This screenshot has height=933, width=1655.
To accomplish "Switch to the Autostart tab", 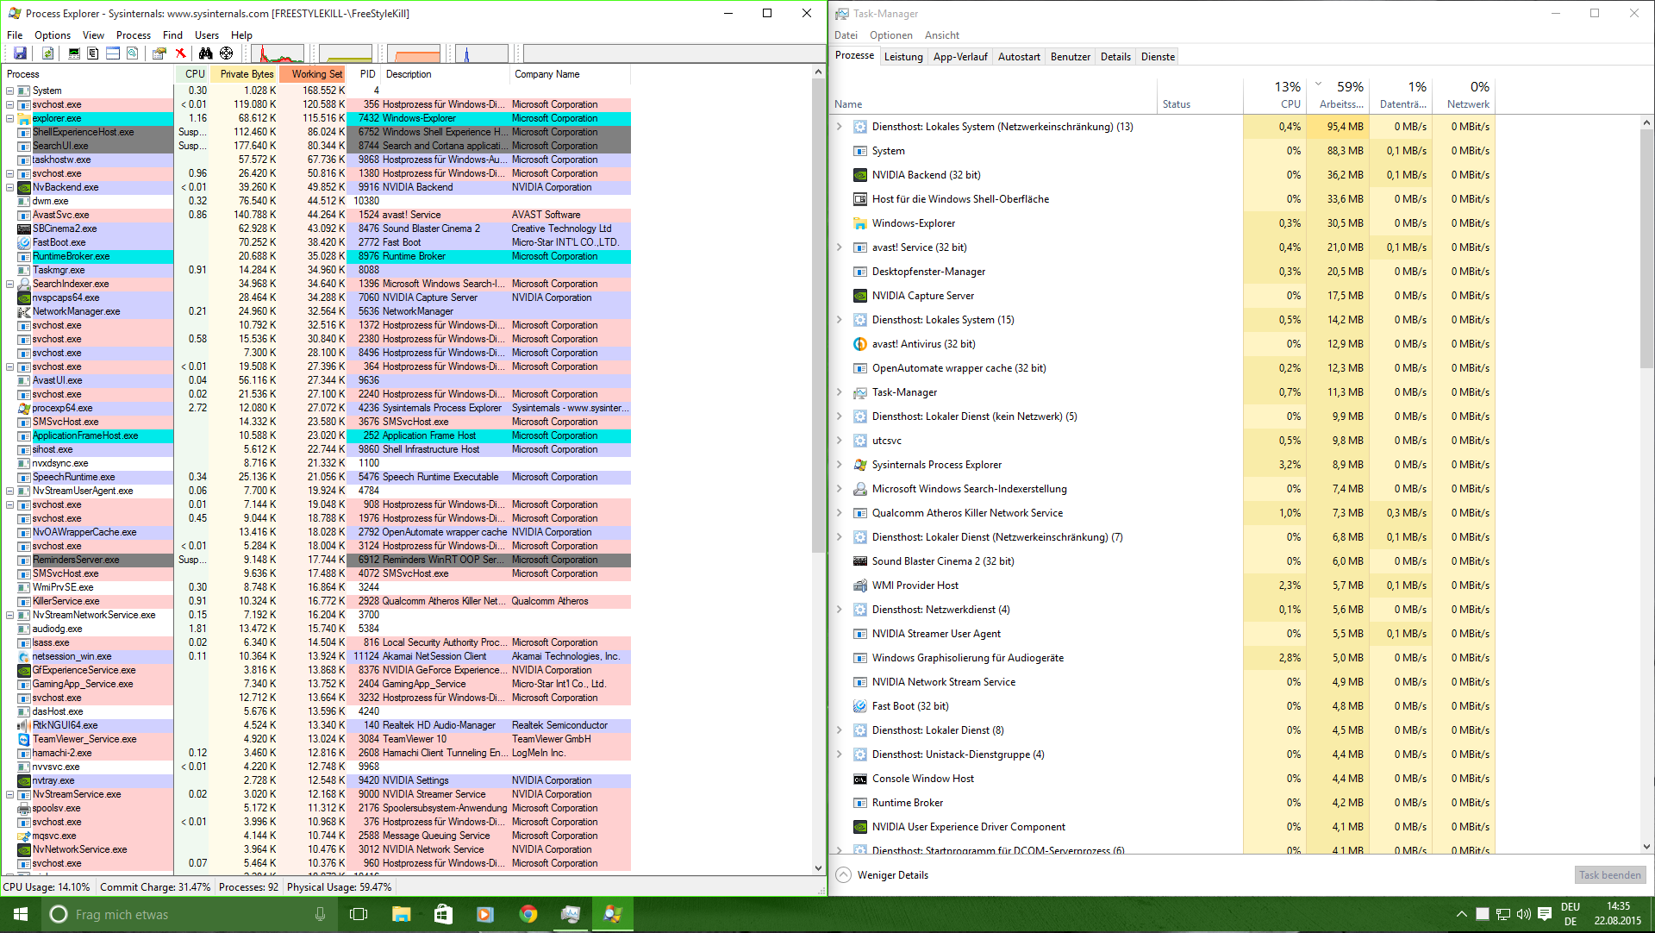I will click(1019, 57).
